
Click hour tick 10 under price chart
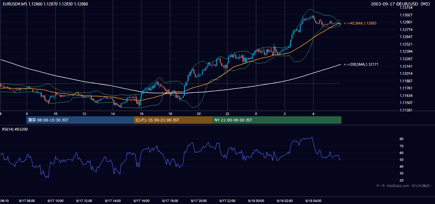click(55, 114)
